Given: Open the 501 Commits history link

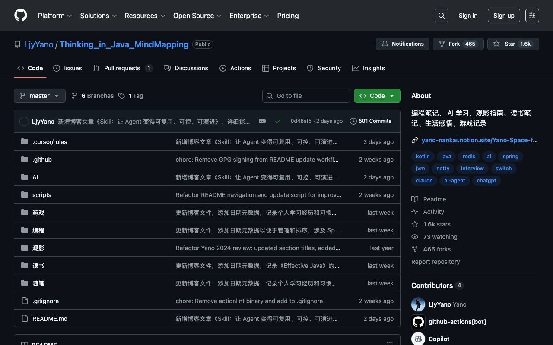Looking at the screenshot, I should [x=371, y=121].
